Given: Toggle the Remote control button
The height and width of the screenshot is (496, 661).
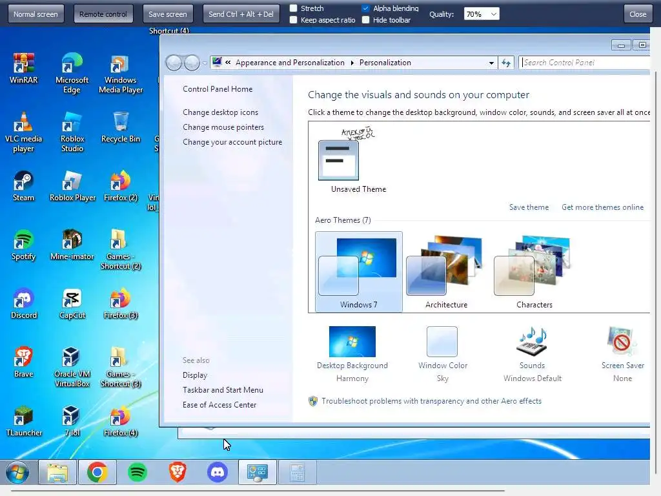Looking at the screenshot, I should coord(103,14).
